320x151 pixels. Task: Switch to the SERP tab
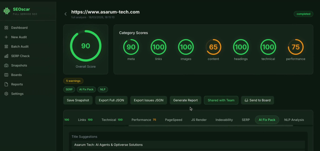(x=246, y=120)
